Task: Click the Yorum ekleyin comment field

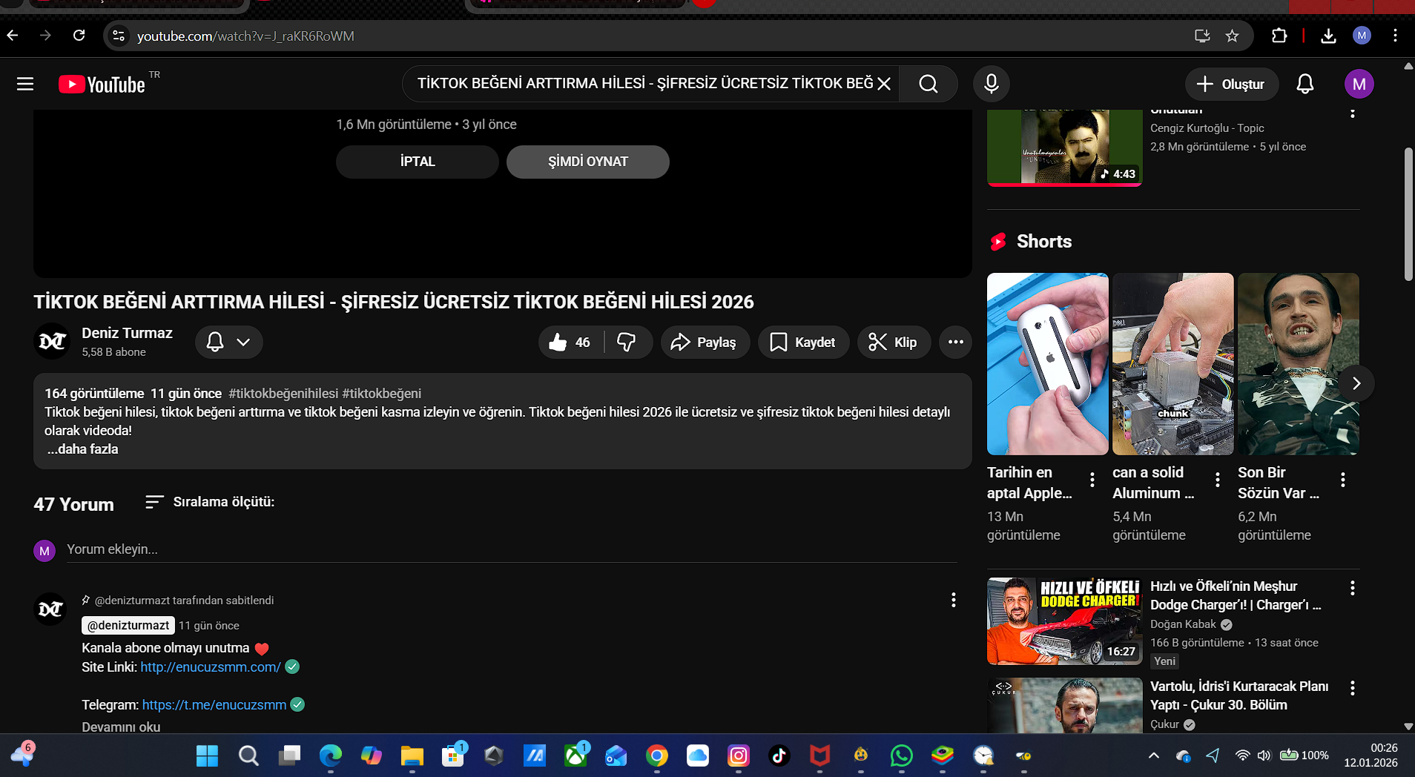Action: [512, 549]
